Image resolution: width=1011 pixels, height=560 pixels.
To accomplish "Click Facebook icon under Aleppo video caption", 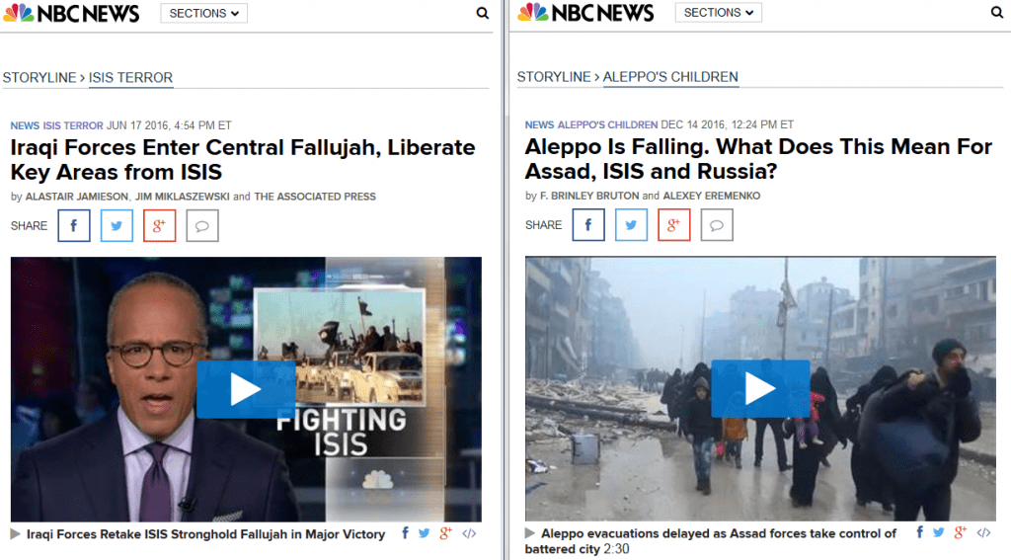I will click(920, 532).
